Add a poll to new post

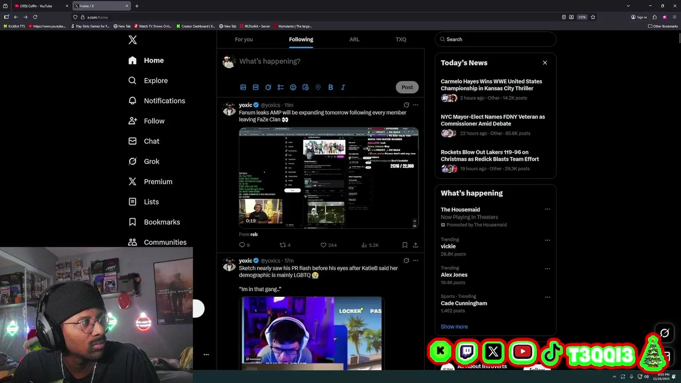point(280,87)
